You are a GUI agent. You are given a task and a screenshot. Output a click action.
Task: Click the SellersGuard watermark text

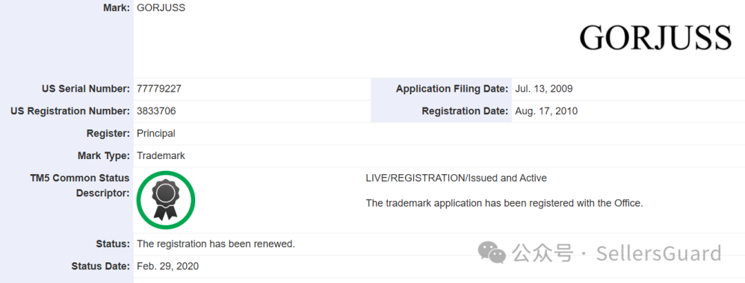pos(659,253)
